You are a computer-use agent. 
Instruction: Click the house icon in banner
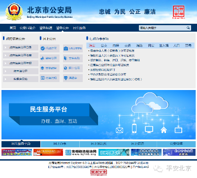tap(164, 130)
